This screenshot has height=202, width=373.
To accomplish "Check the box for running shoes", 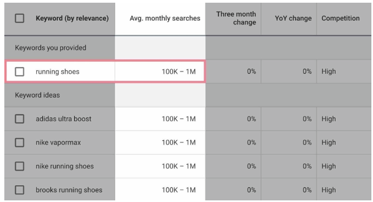I will tap(20, 71).
